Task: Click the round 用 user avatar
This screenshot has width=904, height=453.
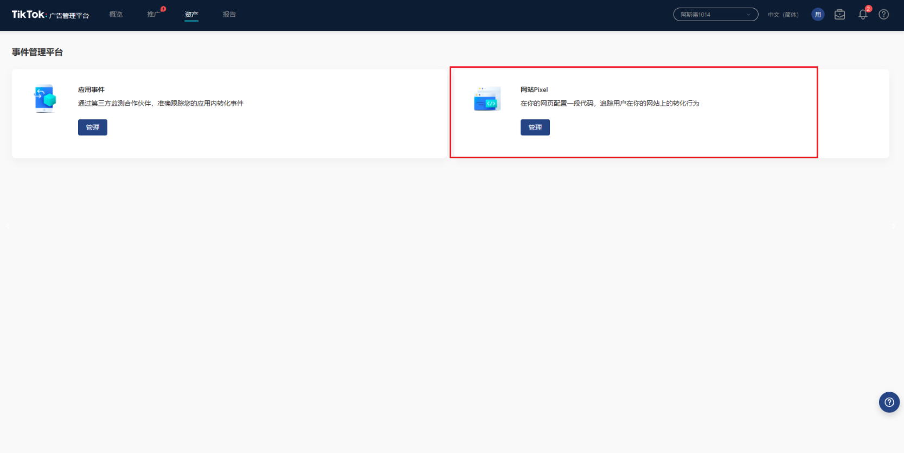Action: point(818,15)
